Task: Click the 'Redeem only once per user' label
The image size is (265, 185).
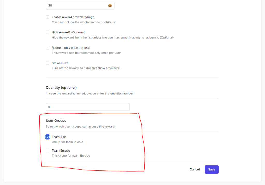Action: (71, 48)
